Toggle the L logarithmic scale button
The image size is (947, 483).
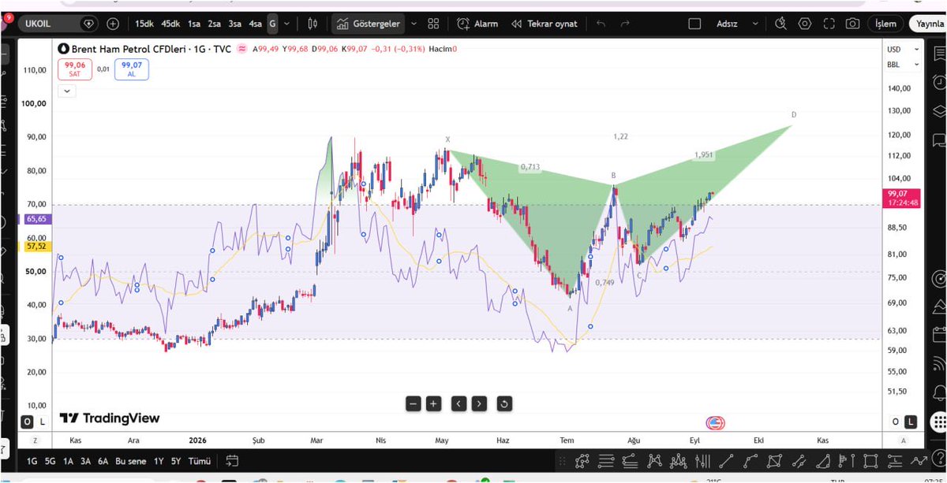coord(911,422)
